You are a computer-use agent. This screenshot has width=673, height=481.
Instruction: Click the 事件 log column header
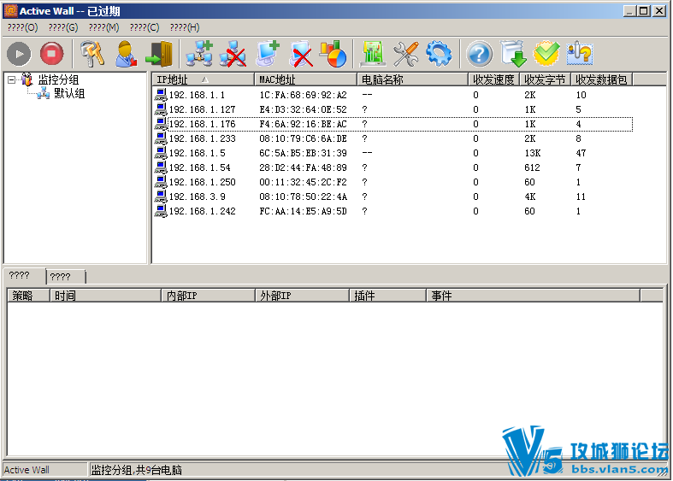534,296
